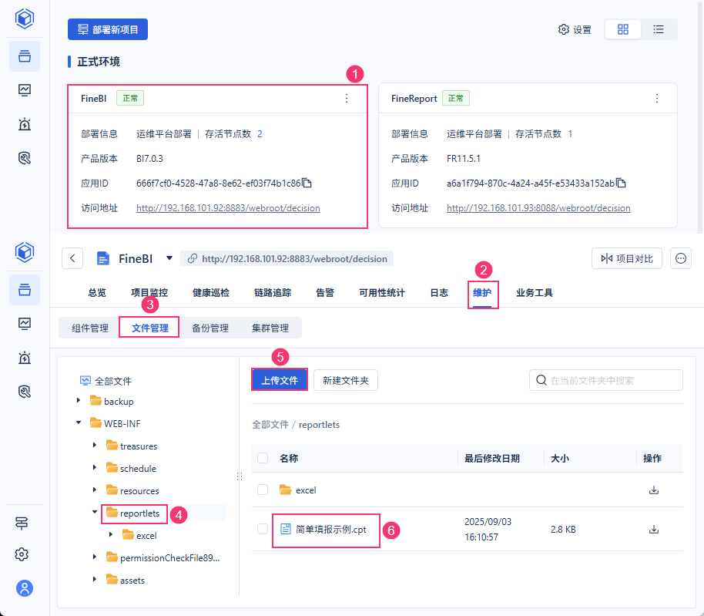Click the 全部文件 breadcrumb
This screenshot has width=704, height=616.
[270, 425]
